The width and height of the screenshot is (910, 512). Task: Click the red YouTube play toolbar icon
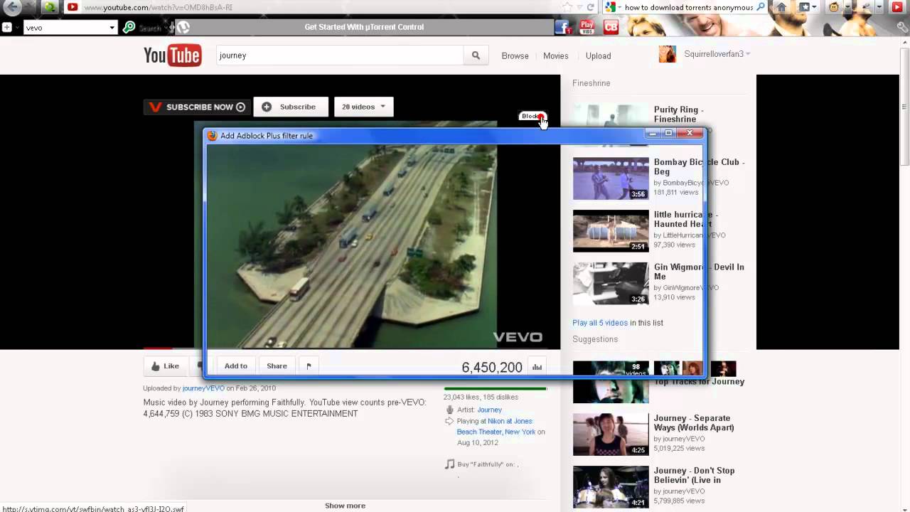(897, 7)
